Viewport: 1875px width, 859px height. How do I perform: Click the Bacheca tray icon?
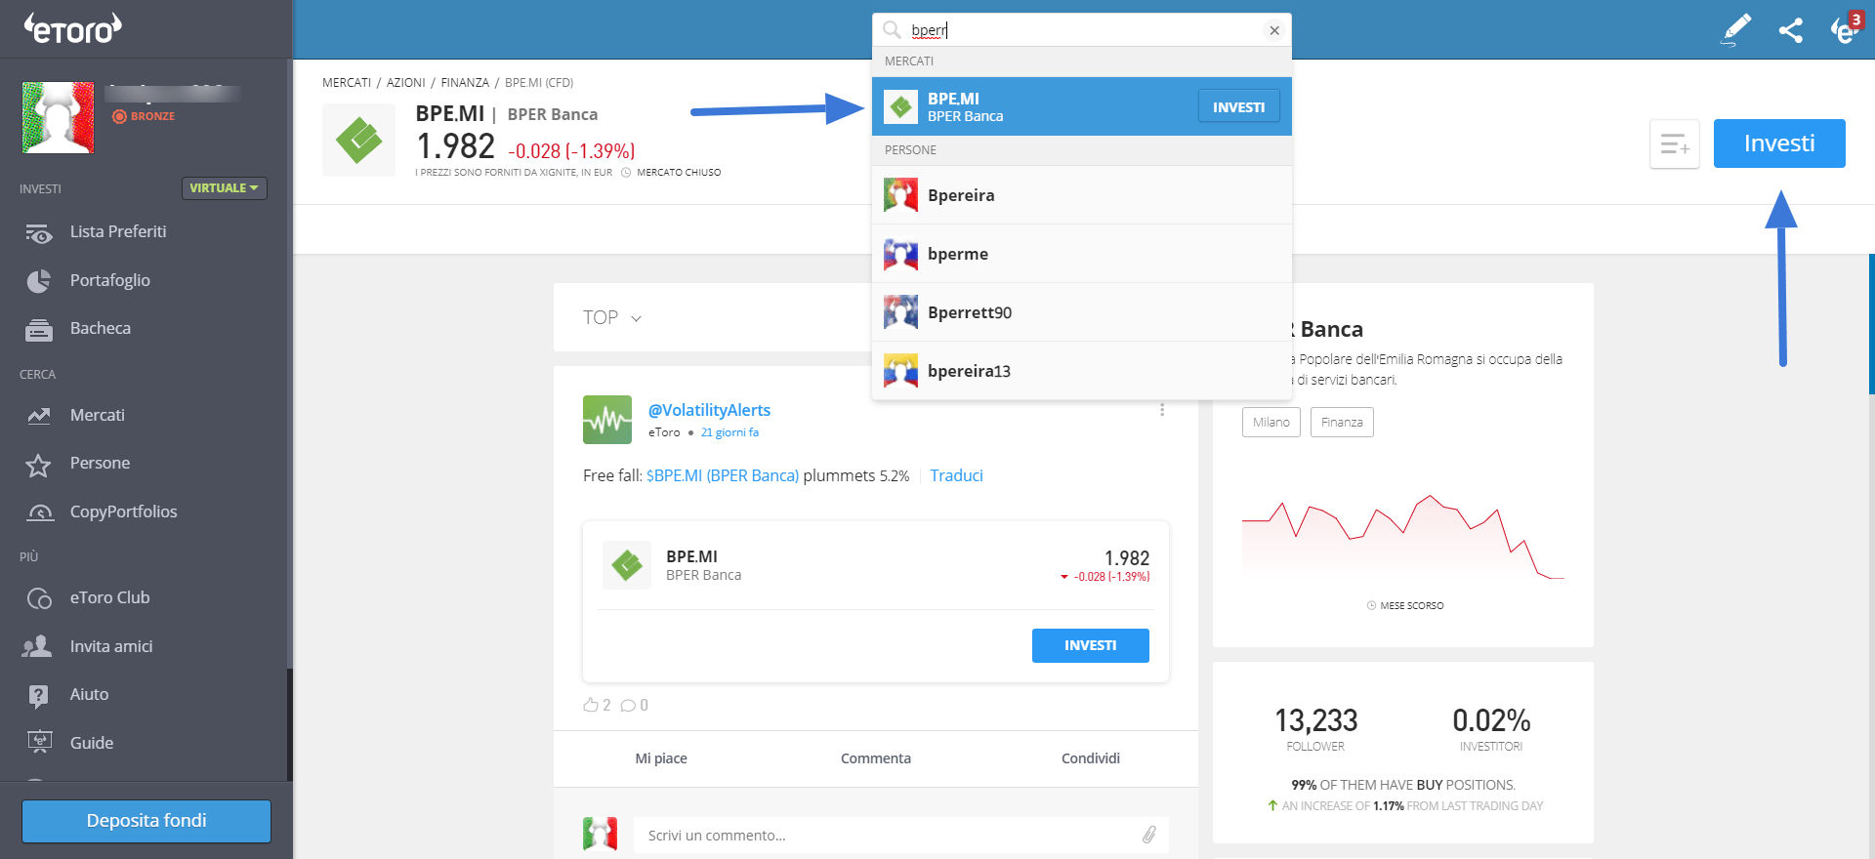tap(39, 330)
